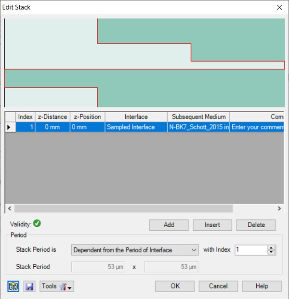Click the Index column header

click(x=25, y=117)
